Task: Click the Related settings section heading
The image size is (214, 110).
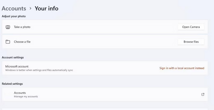Action: pos(12,84)
